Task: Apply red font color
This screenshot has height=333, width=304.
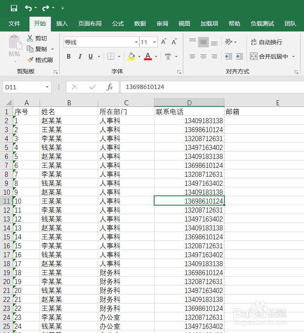Action: (148, 56)
